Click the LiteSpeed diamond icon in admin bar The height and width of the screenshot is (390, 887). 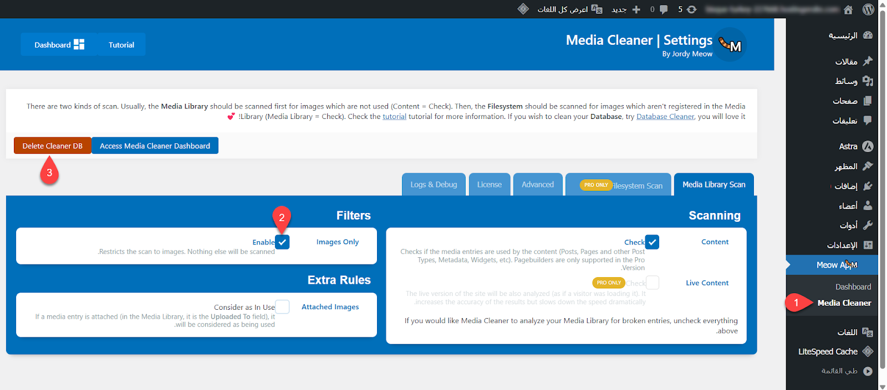click(x=523, y=9)
